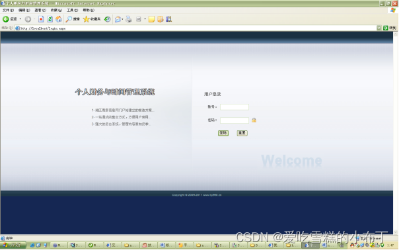Launch Internet Explorer from Quick Launch

coord(32,245)
